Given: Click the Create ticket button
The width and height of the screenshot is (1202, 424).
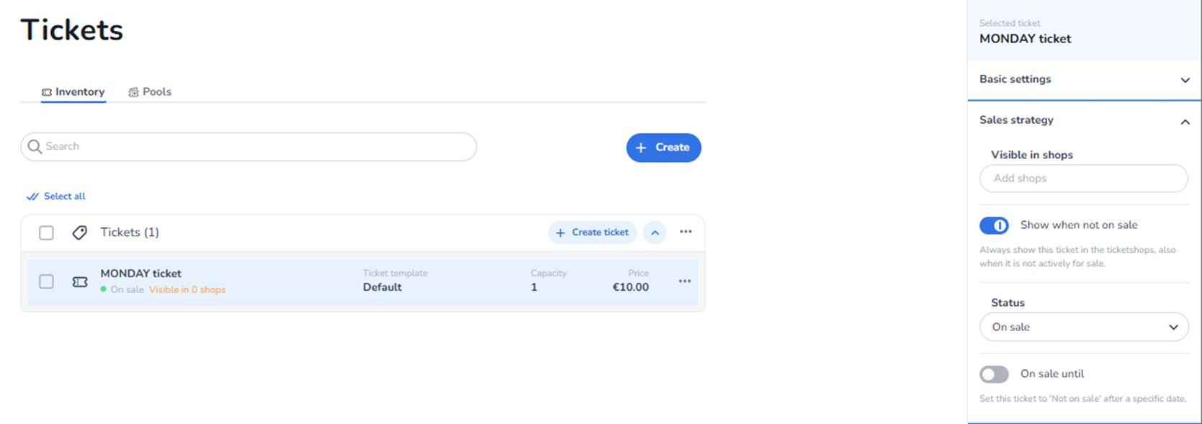Looking at the screenshot, I should [592, 233].
